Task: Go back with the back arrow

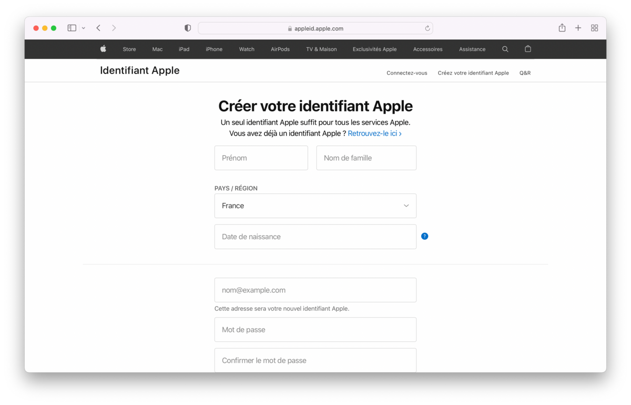Action: 98,28
